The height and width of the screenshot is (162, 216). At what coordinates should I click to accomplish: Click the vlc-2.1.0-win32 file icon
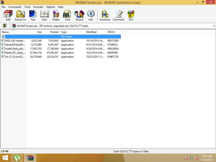(x=3, y=57)
